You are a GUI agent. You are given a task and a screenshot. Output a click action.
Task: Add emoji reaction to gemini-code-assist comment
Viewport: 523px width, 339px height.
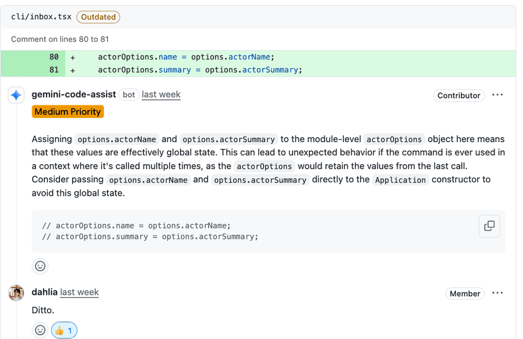[40, 266]
